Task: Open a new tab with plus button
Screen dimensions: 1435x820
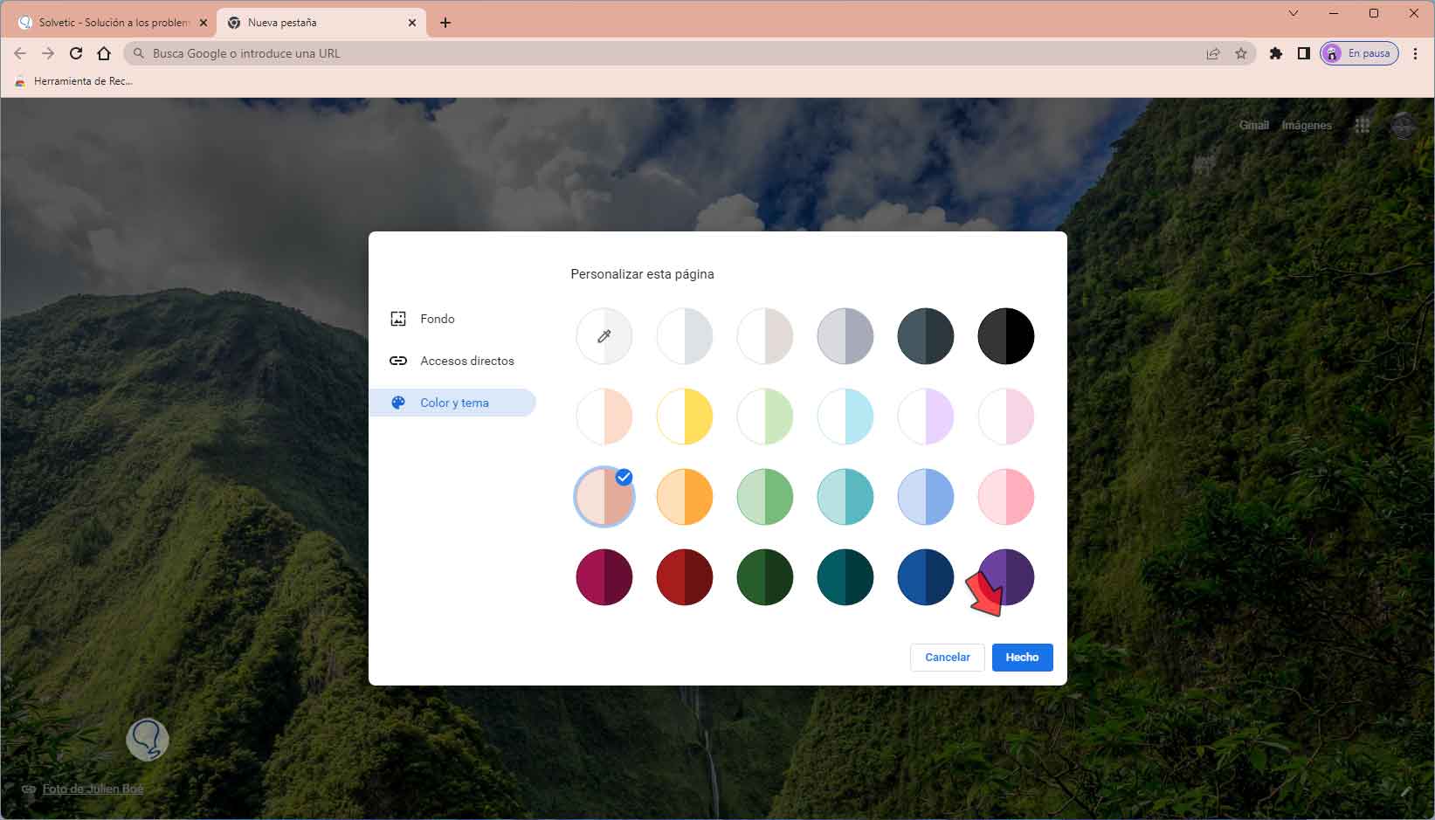Action: pos(445,23)
